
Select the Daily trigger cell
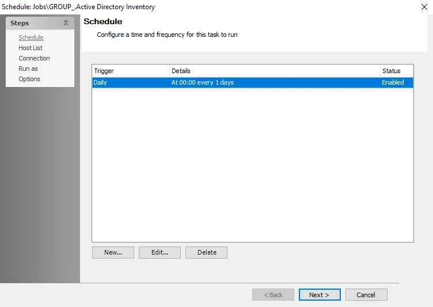pyautogui.click(x=131, y=82)
